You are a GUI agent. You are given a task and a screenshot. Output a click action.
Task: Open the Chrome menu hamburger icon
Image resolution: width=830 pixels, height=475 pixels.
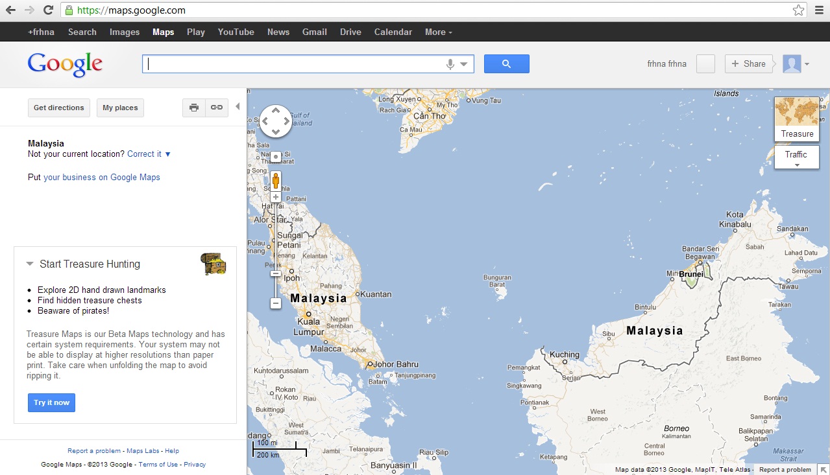pos(818,10)
